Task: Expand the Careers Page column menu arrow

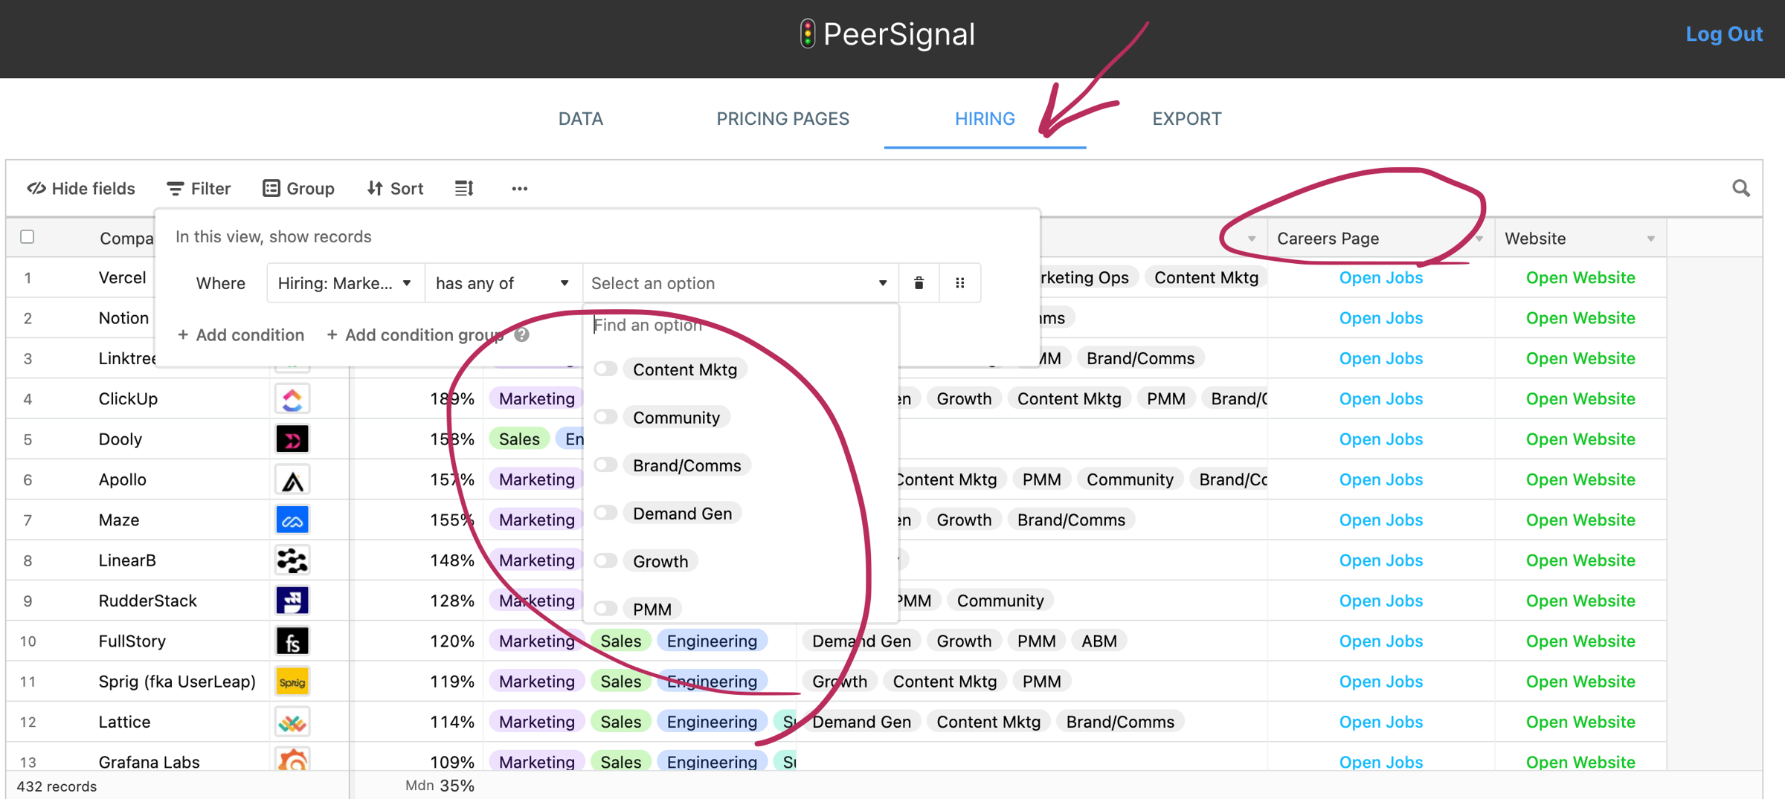Action: [x=1479, y=239]
